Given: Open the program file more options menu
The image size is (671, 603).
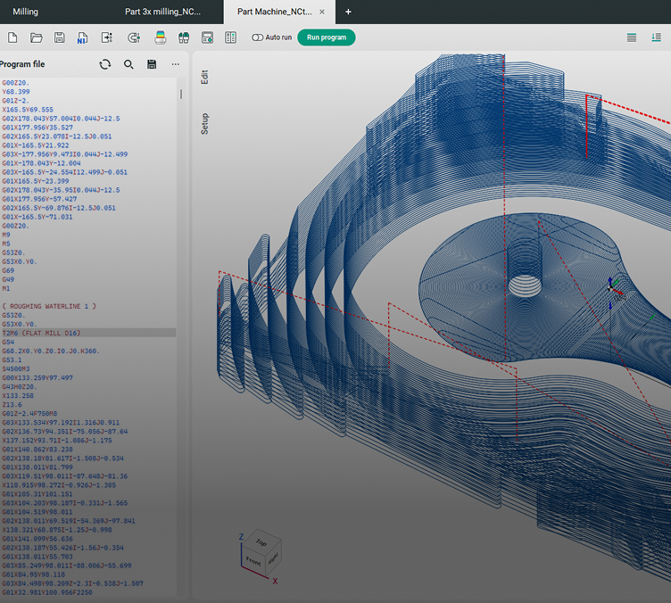Looking at the screenshot, I should [176, 64].
